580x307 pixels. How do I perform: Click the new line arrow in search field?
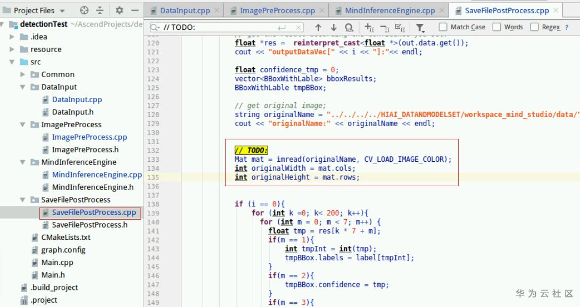pyautogui.click(x=282, y=27)
